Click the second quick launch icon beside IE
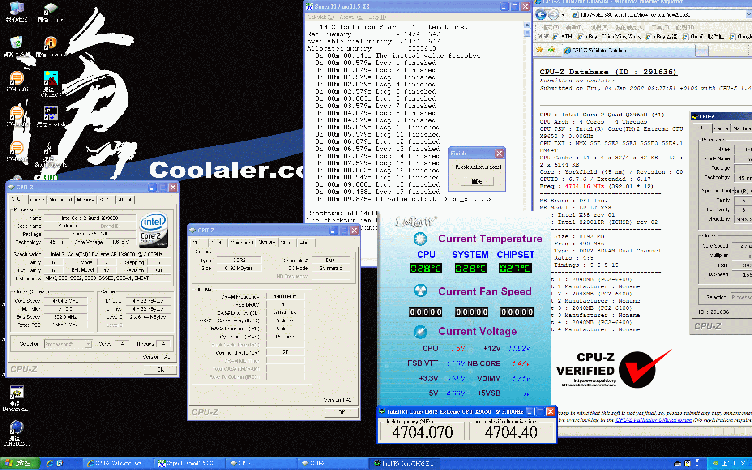The image size is (752, 470). point(60,463)
